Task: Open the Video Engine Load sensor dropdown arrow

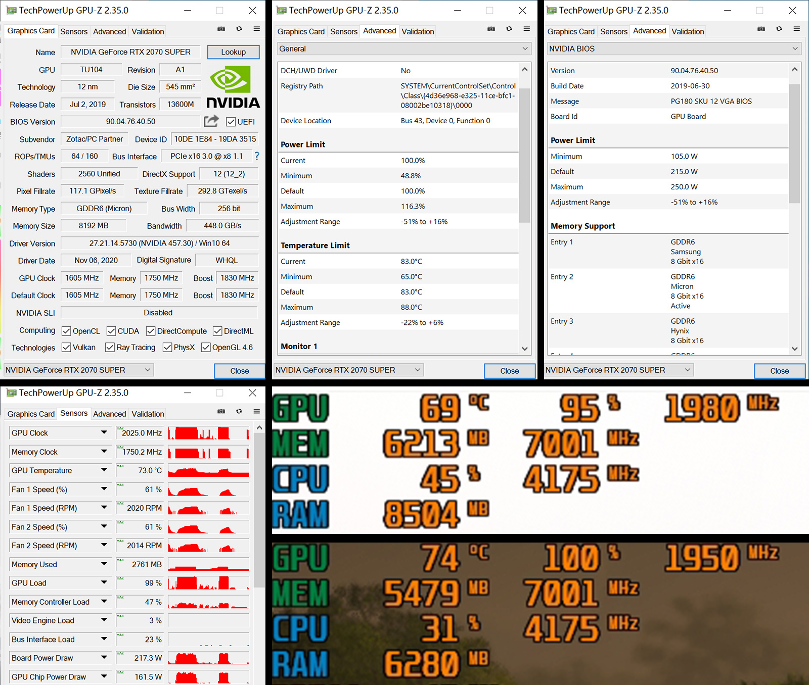Action: 104,620
